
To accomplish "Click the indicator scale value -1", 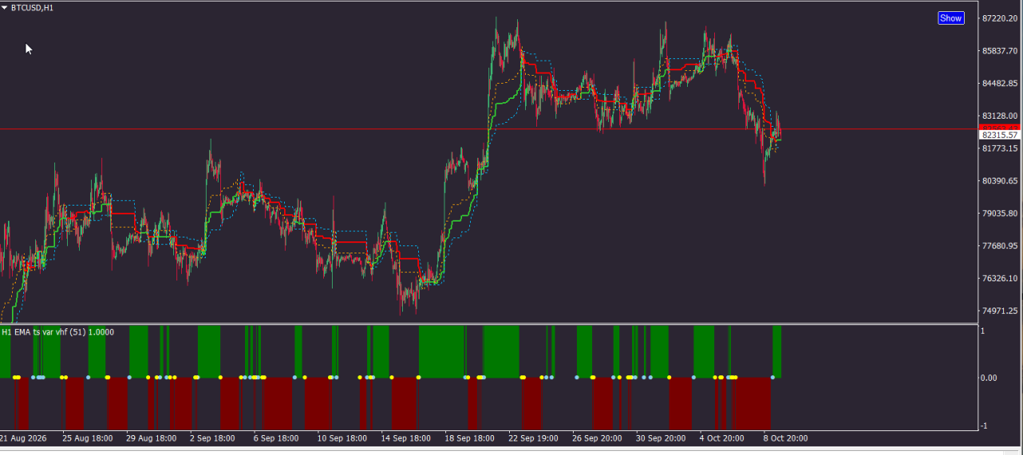I will (x=984, y=426).
